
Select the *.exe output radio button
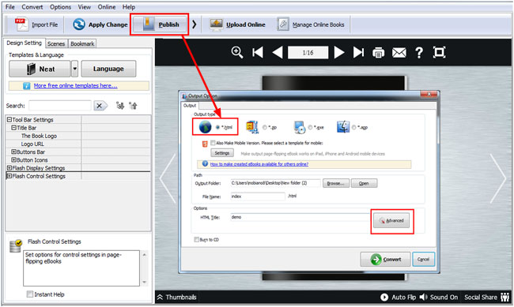tap(310, 127)
